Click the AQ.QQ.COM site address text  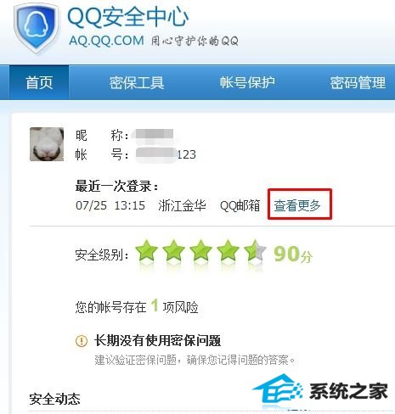point(107,41)
